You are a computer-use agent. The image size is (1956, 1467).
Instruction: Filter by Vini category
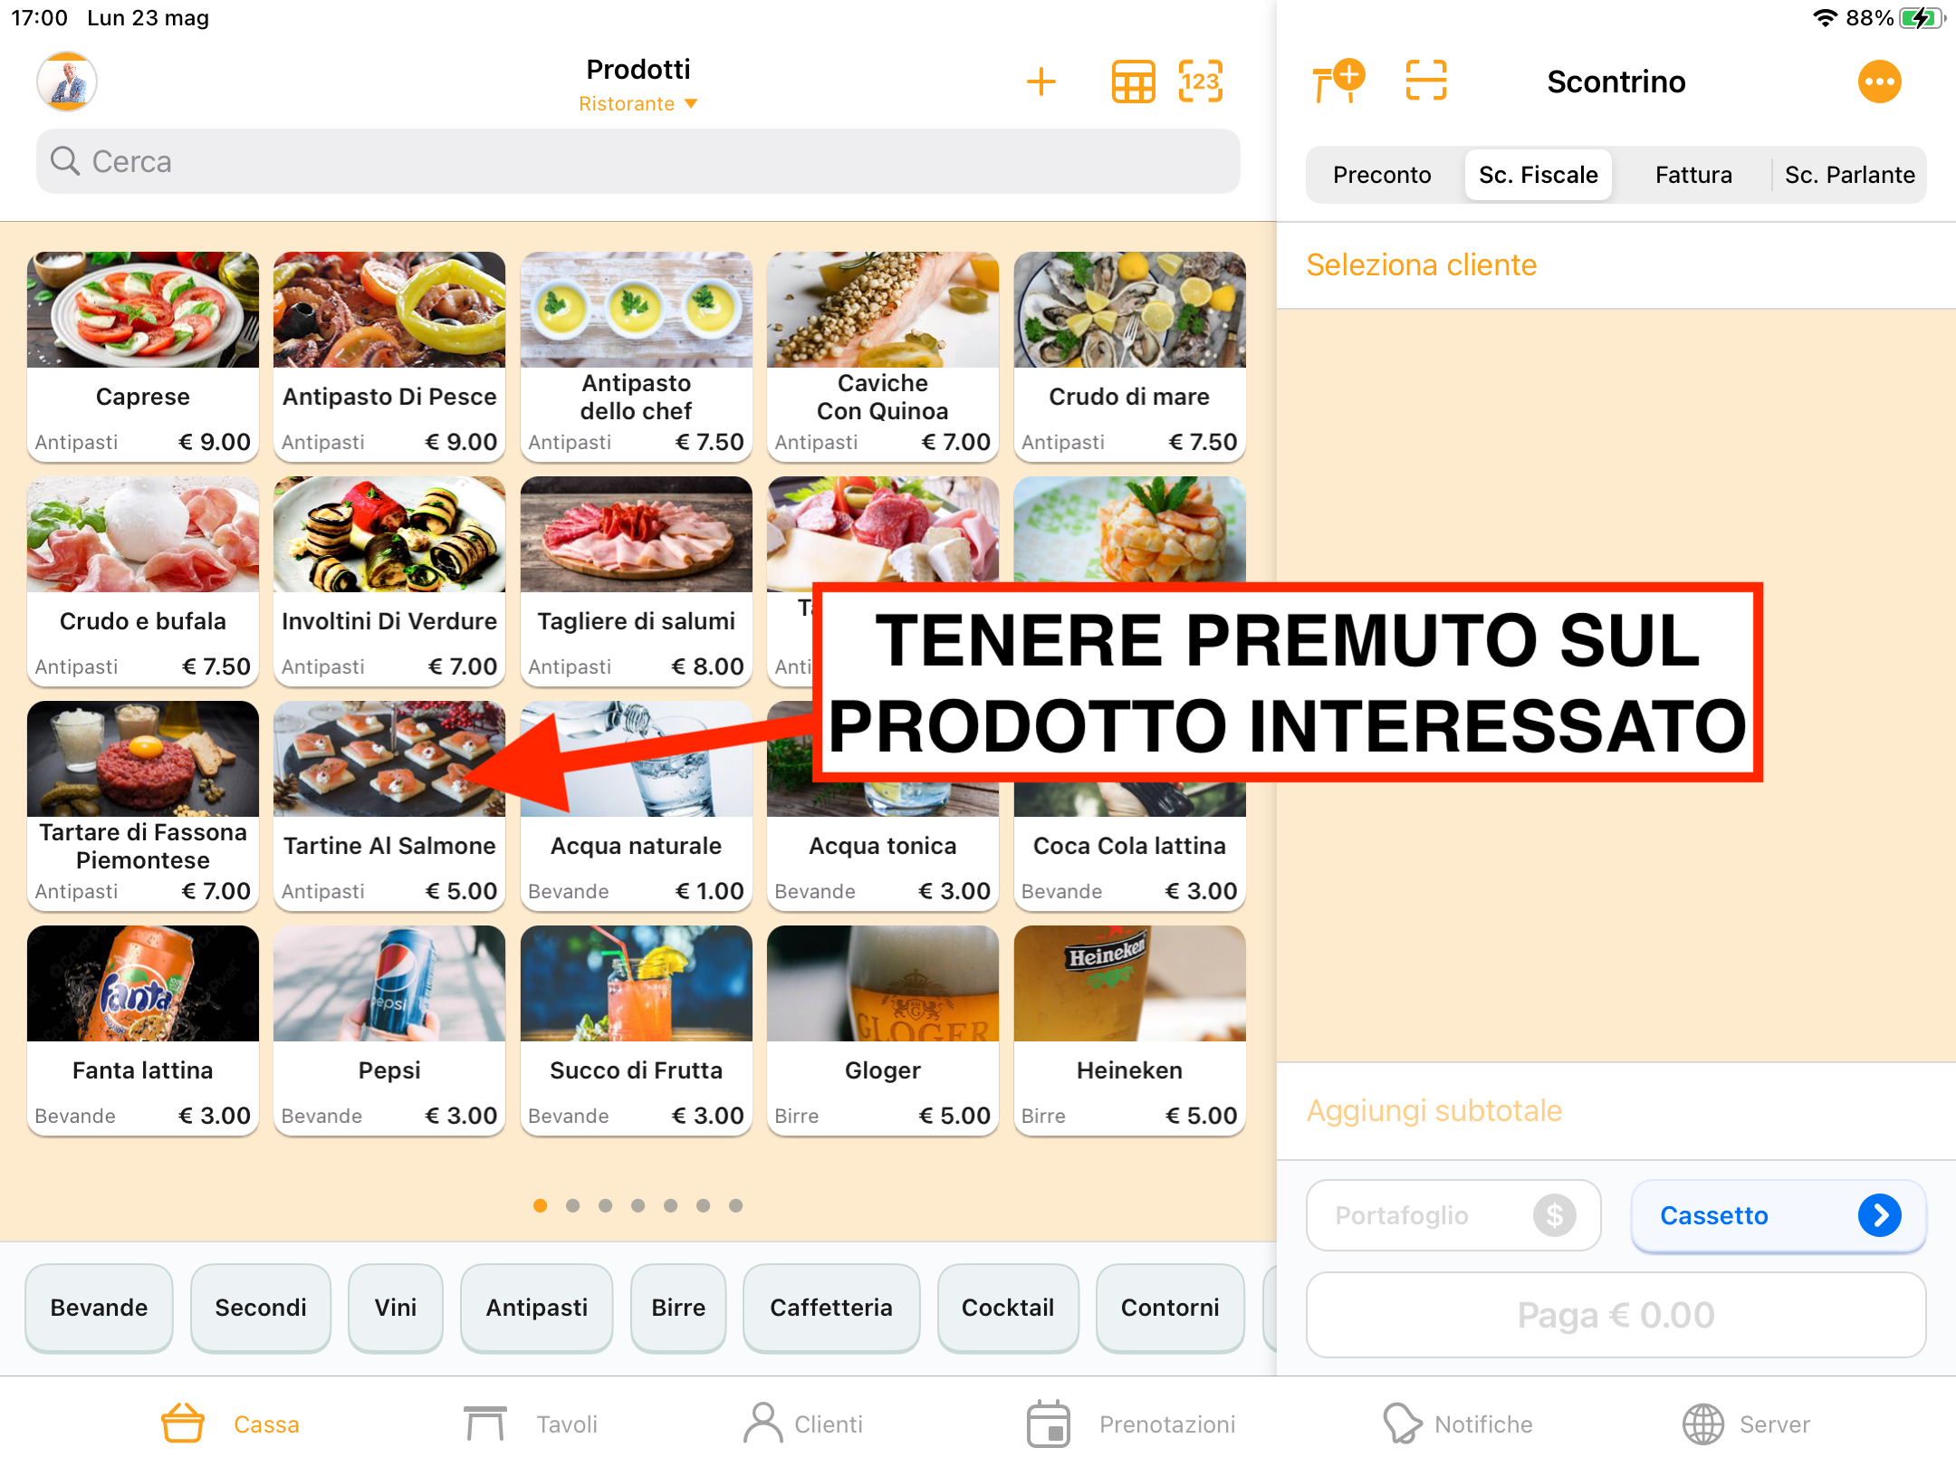coord(396,1308)
